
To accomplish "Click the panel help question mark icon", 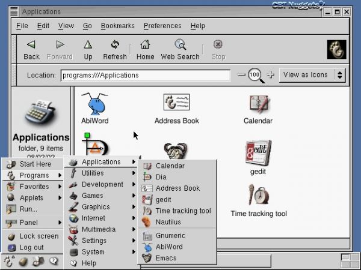I will click(x=54, y=261).
